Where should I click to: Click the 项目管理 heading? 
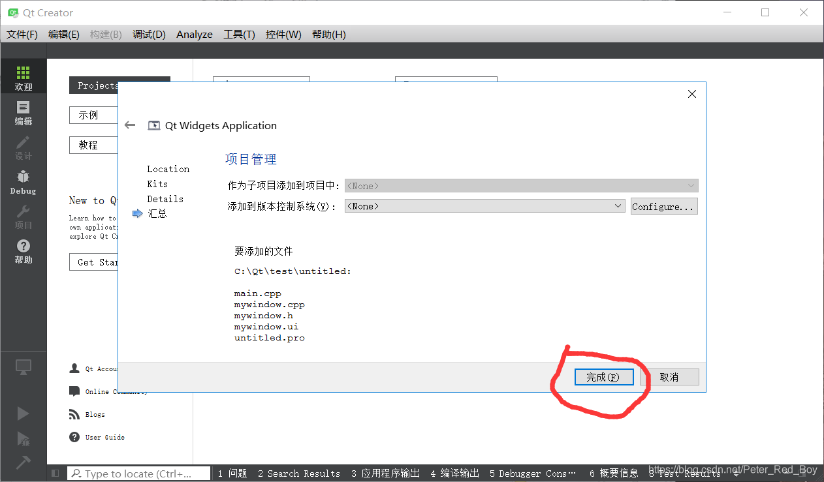click(x=251, y=159)
